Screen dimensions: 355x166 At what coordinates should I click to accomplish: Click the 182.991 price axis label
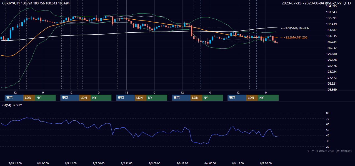coord(331,18)
